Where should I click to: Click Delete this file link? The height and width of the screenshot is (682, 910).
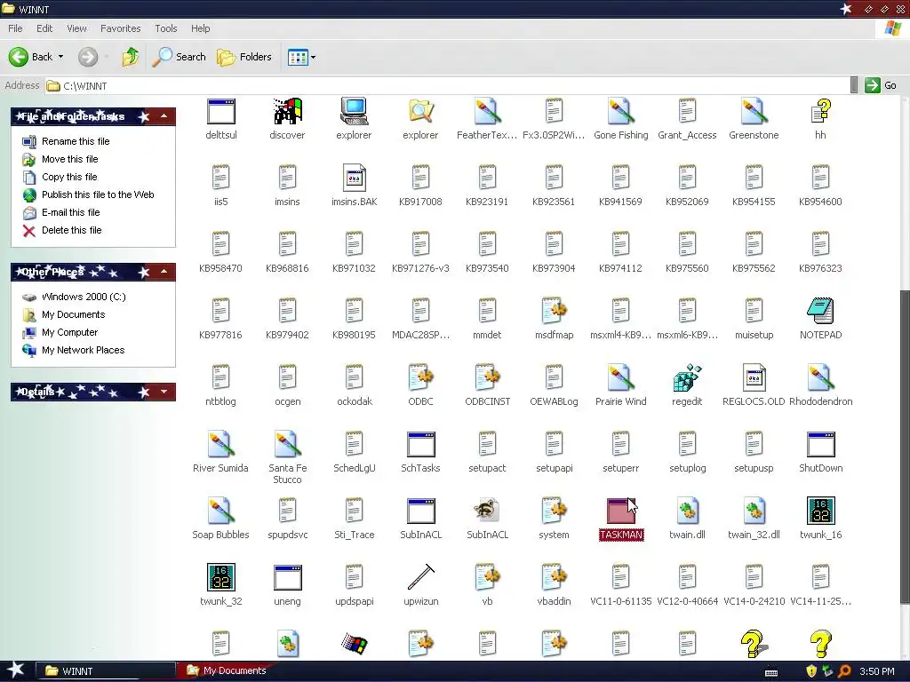pyautogui.click(x=71, y=230)
